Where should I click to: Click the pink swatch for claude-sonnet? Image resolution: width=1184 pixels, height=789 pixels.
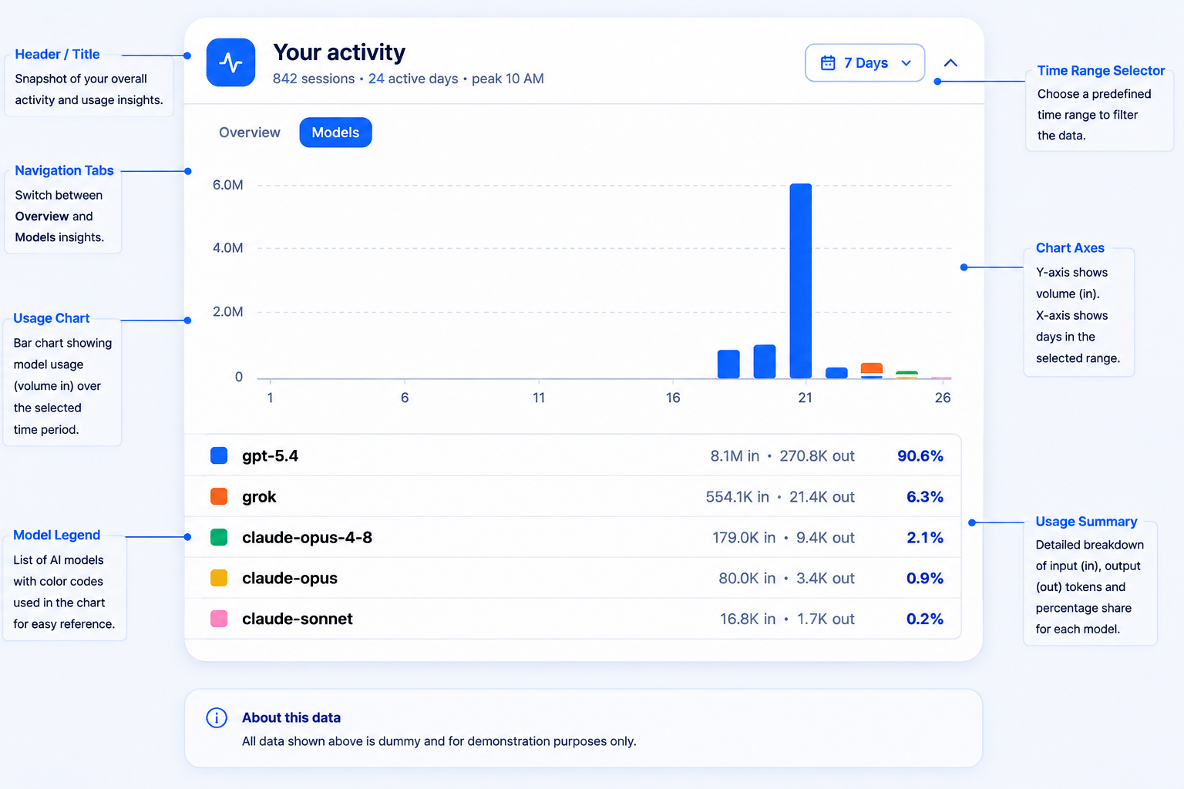tap(219, 619)
